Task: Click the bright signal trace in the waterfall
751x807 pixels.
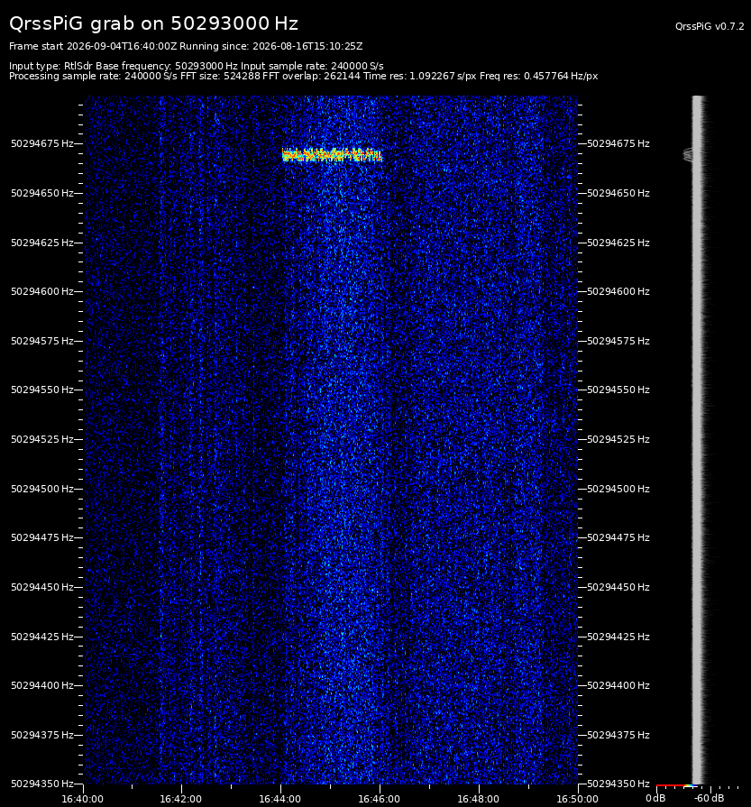Action: [332, 155]
